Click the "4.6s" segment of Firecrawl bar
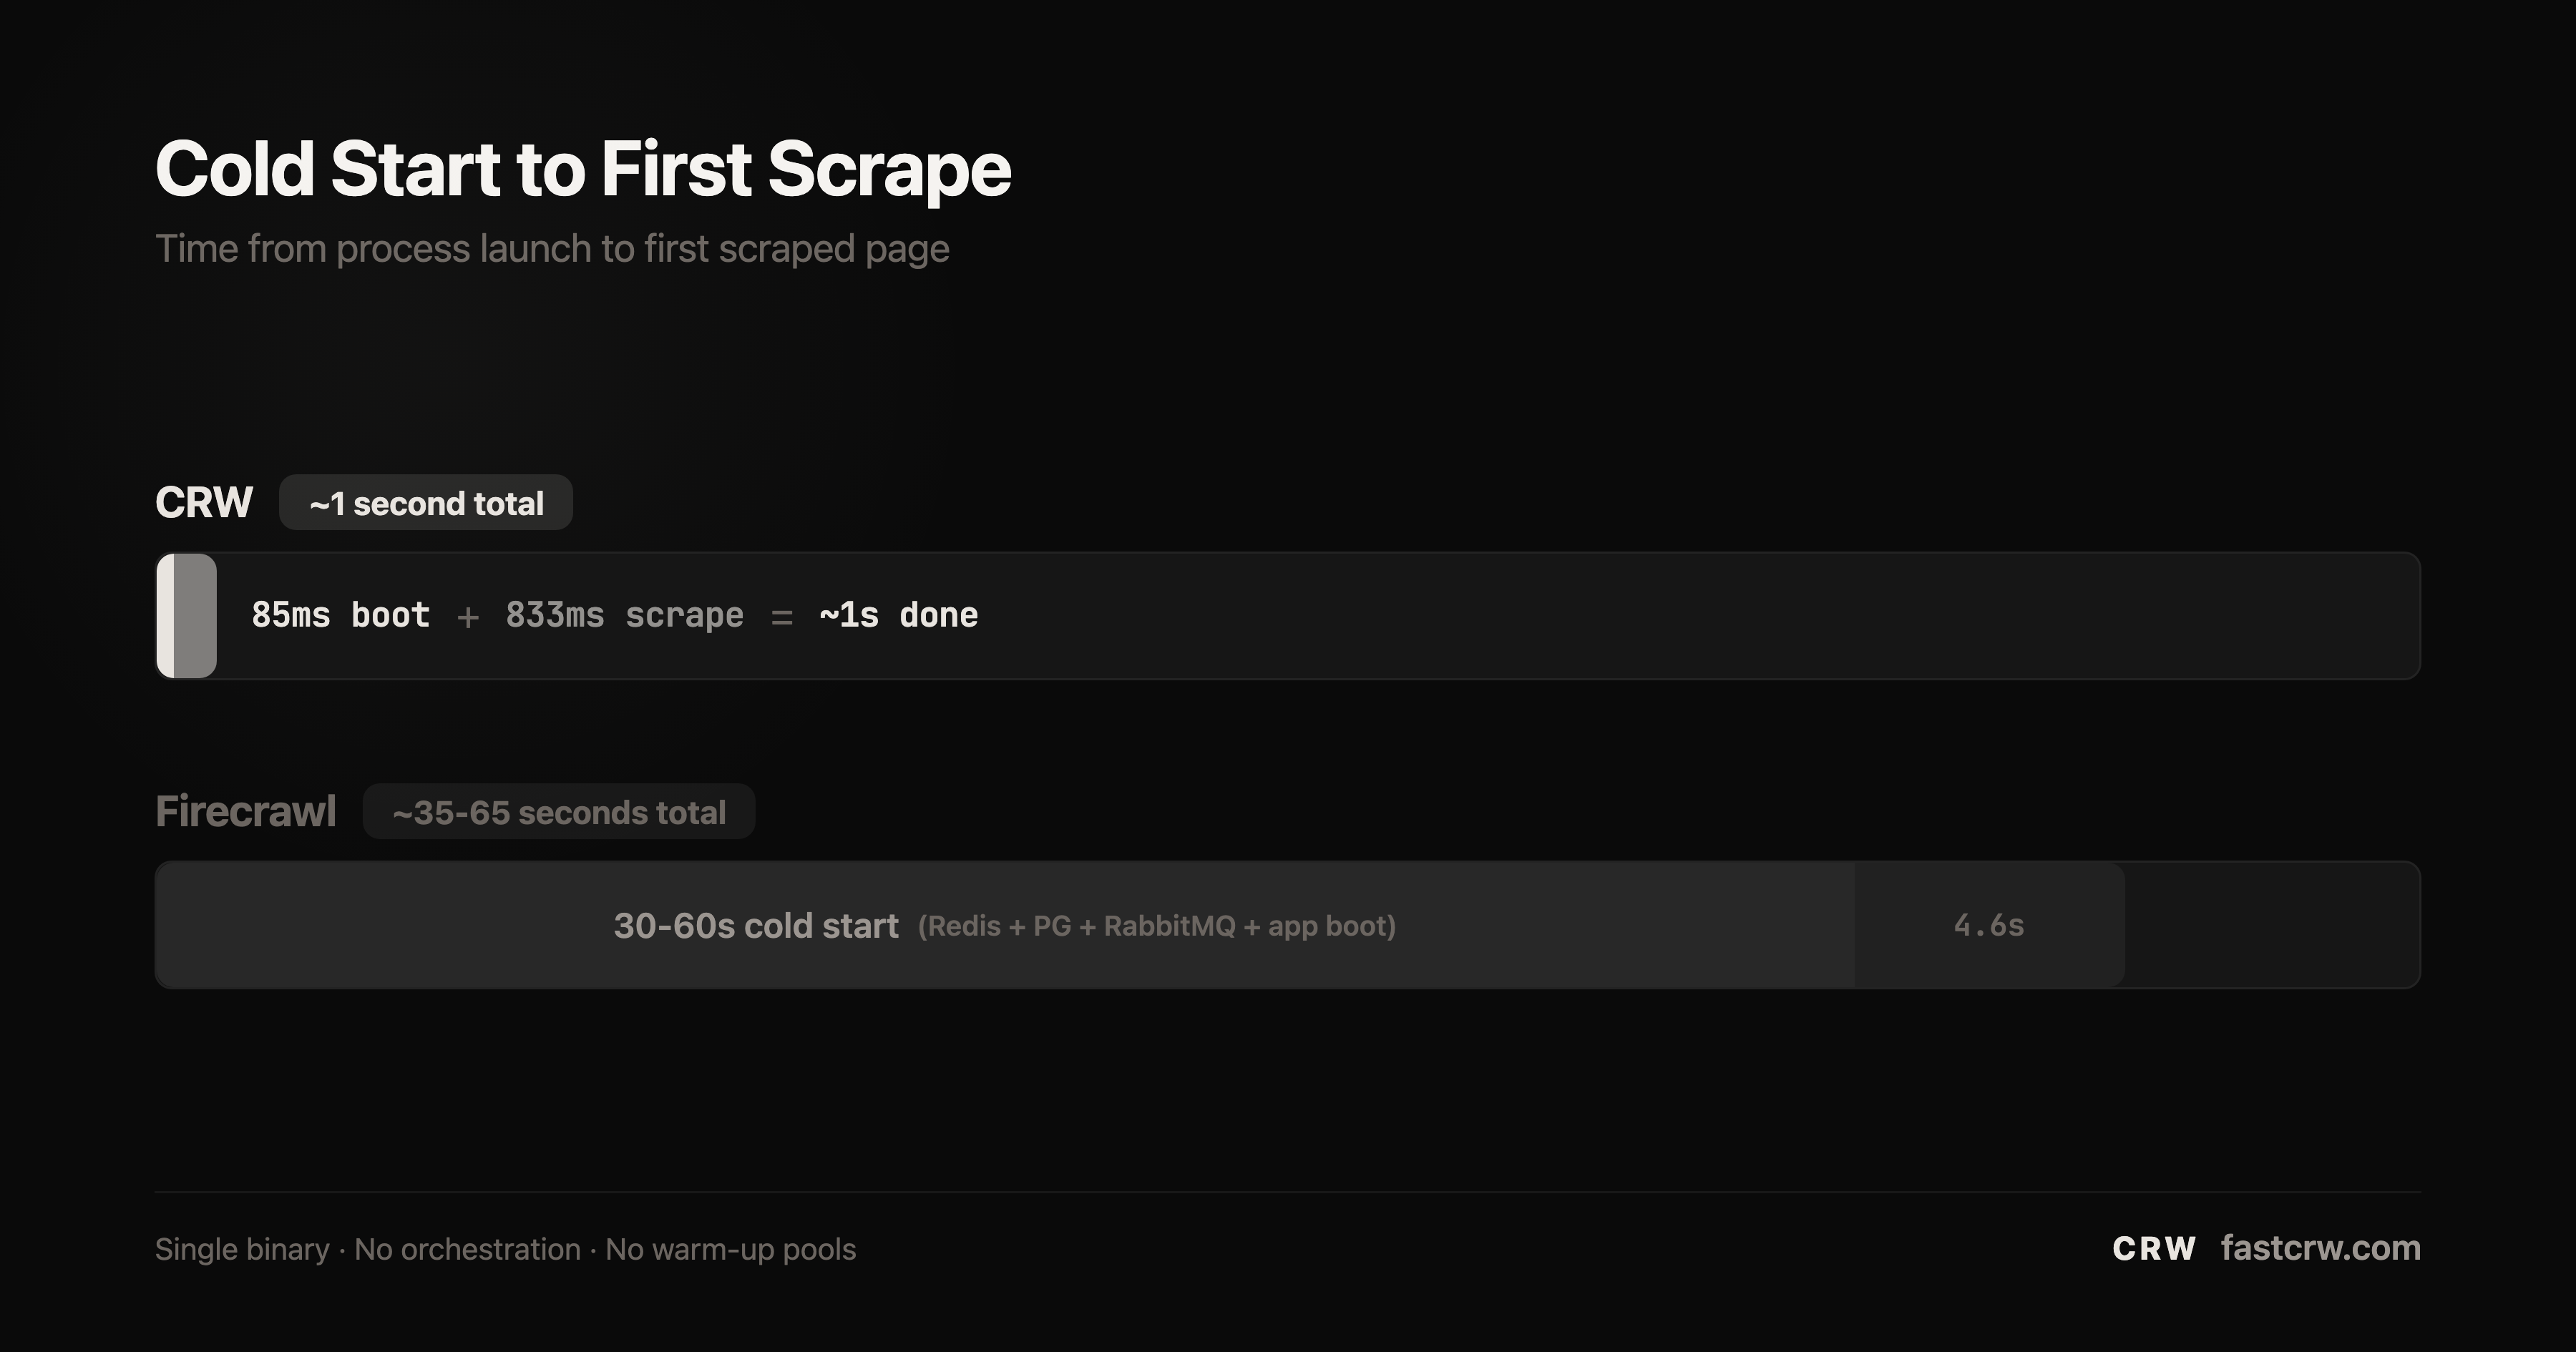The width and height of the screenshot is (2576, 1352). [x=1988, y=925]
